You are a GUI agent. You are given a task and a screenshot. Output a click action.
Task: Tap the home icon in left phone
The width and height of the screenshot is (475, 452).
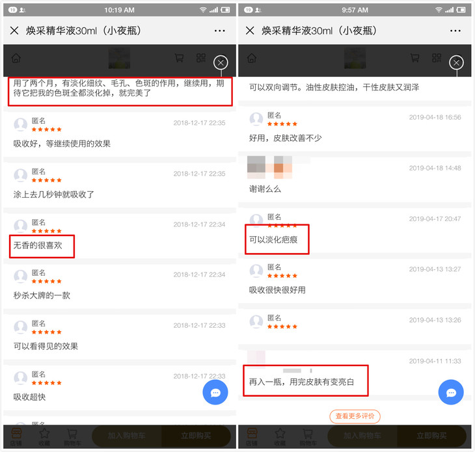[16, 58]
